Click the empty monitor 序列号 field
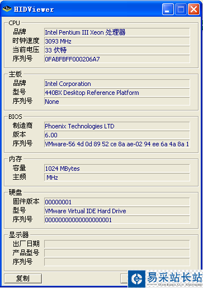The height and width of the screenshot is (288, 203). tap(117, 262)
